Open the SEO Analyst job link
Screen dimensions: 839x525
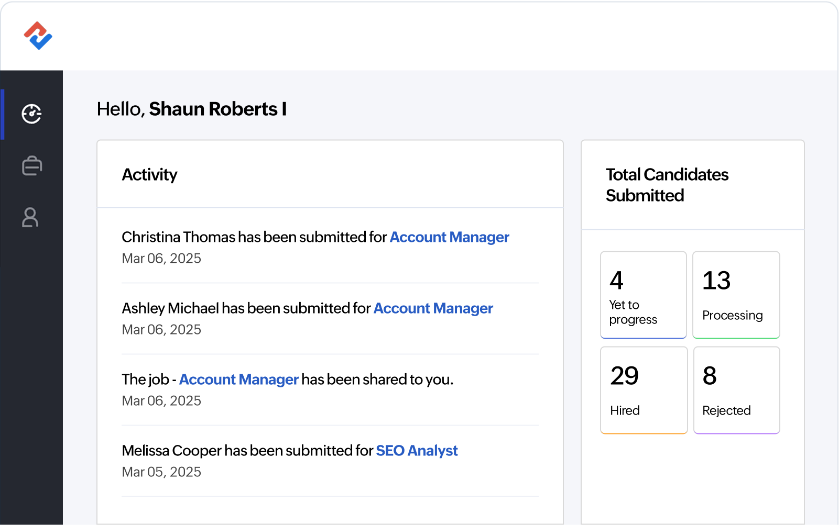point(417,450)
